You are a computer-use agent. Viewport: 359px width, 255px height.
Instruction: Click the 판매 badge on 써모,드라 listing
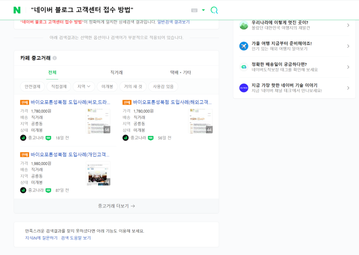(x=25, y=102)
